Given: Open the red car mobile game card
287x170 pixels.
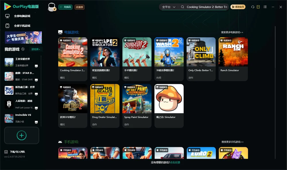Looking at the screenshot, I should 169,153.
